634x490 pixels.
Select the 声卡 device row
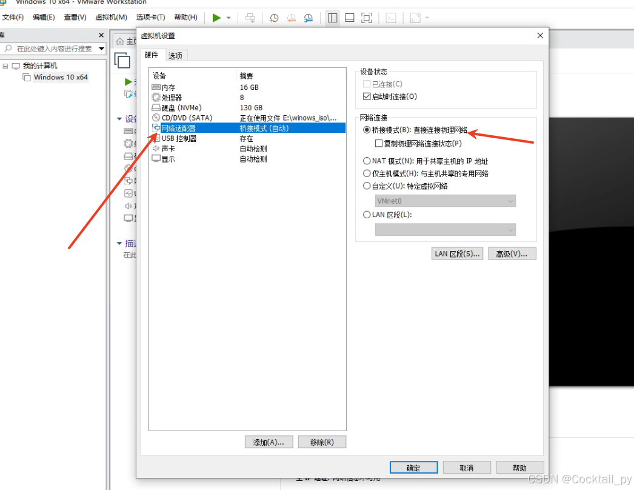pos(247,149)
